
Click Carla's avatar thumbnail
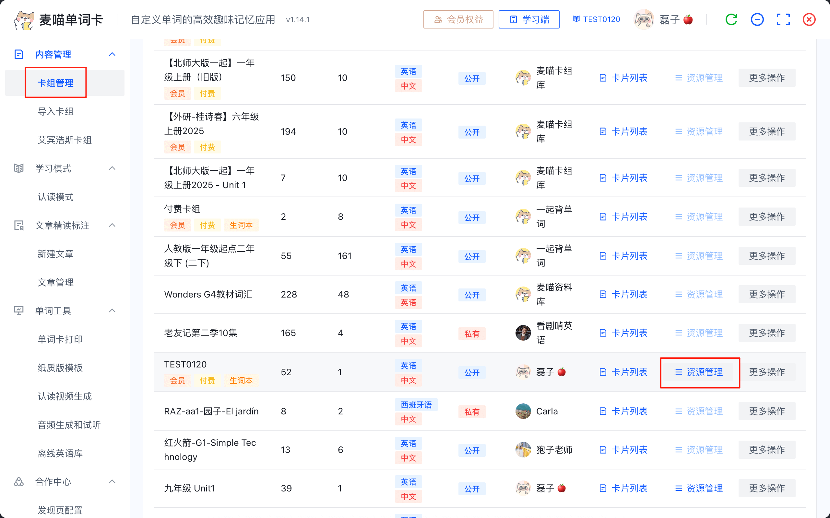point(523,411)
